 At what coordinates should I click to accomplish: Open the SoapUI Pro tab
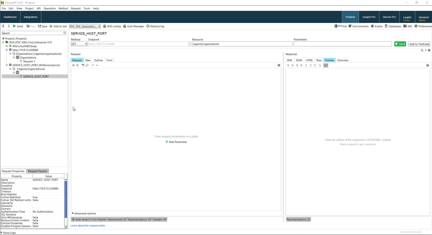369,17
